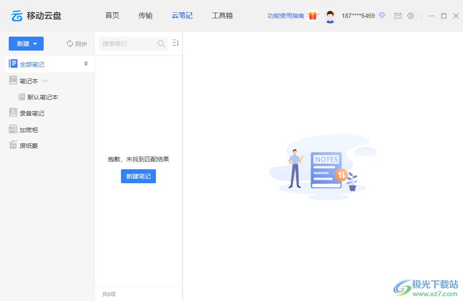The width and height of the screenshot is (463, 301).
Task: Open the note sort order icon
Action: click(176, 43)
